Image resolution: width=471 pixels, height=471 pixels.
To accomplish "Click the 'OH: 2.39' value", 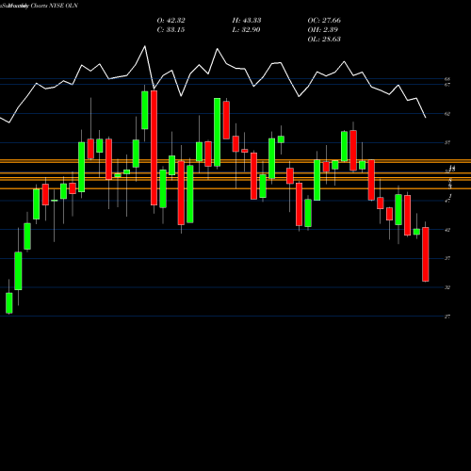I will pyautogui.click(x=322, y=30).
